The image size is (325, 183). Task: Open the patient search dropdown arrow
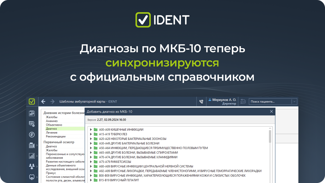294,102
